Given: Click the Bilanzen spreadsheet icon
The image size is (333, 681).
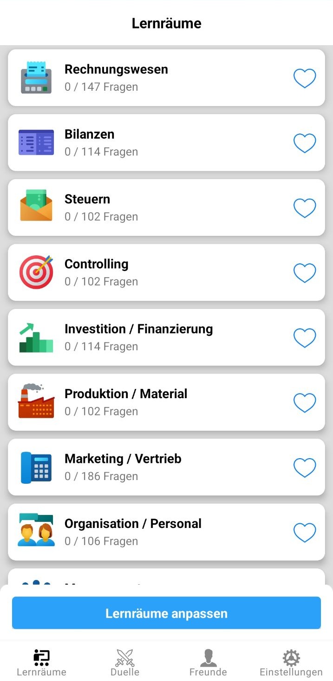Looking at the screenshot, I should click(36, 142).
